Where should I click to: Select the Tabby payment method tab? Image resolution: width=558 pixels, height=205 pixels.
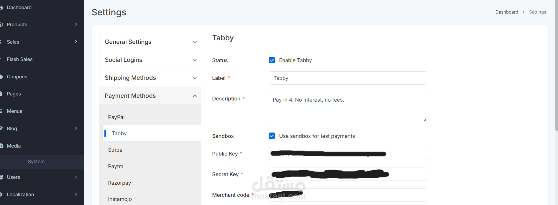click(152, 133)
